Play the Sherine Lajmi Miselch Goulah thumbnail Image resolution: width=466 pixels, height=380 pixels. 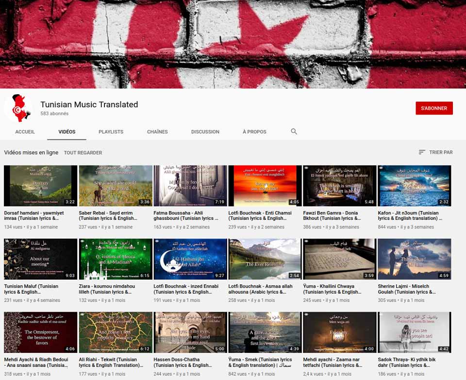[x=415, y=259]
